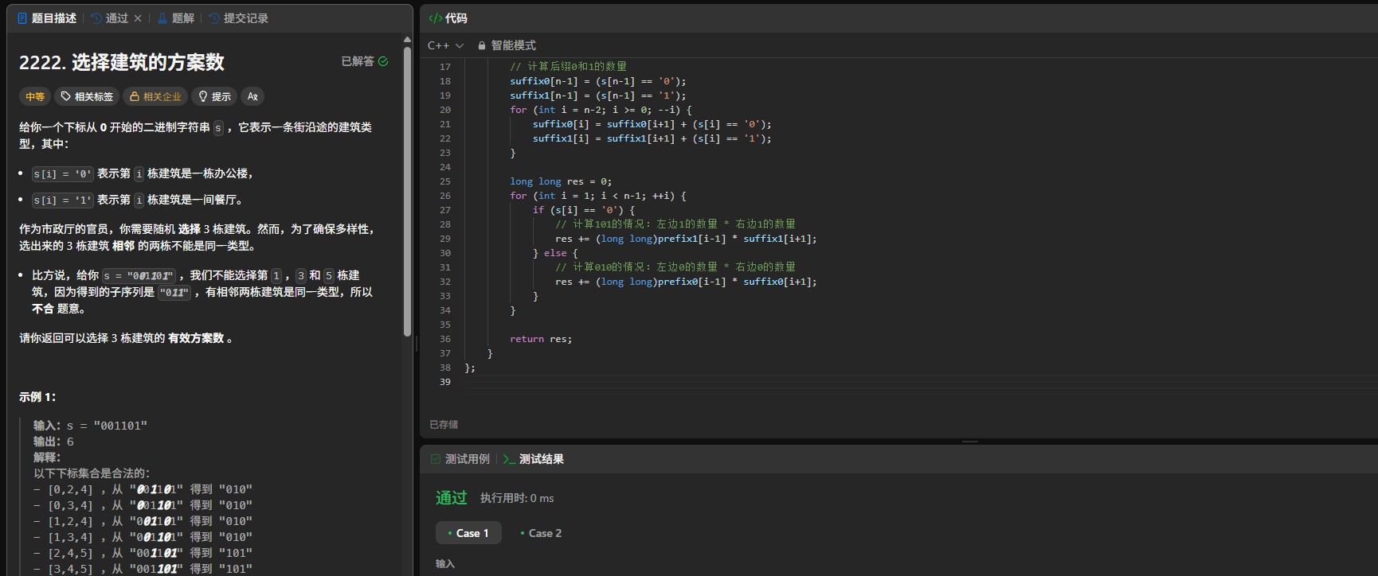Click the 测试结果 terminal icon
This screenshot has width=1378, height=576.
click(510, 459)
